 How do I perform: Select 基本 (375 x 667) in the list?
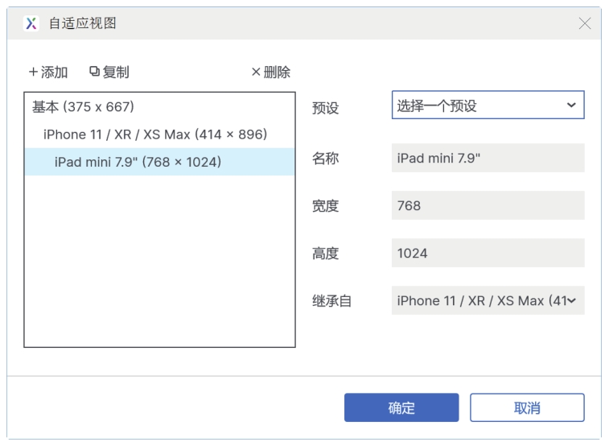click(x=83, y=107)
